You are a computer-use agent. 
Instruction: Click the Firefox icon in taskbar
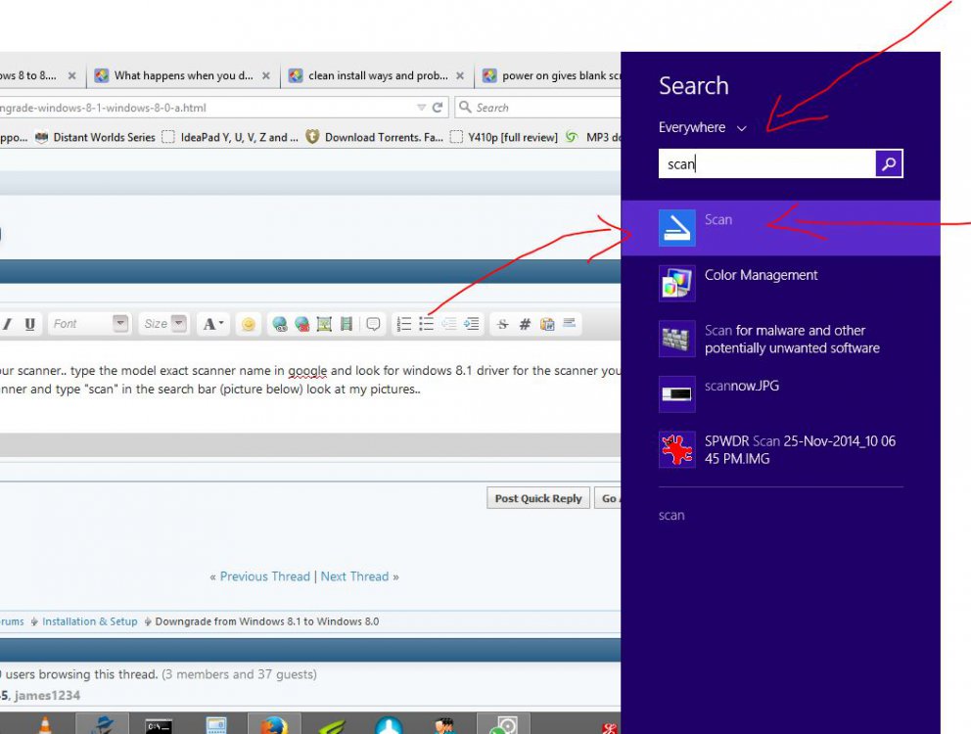[273, 725]
